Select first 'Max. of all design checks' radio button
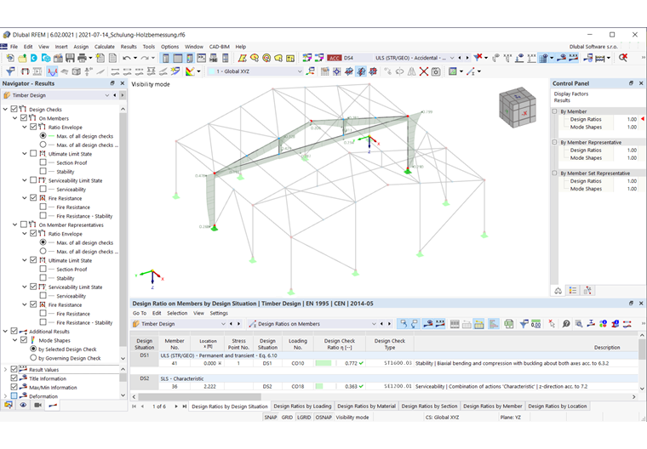This screenshot has width=647, height=449. point(43,136)
